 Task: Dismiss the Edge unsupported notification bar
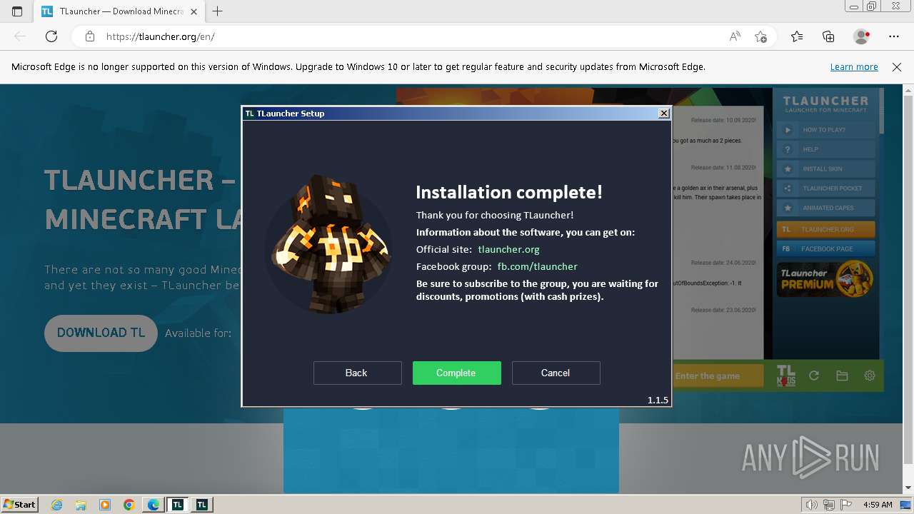click(x=897, y=66)
